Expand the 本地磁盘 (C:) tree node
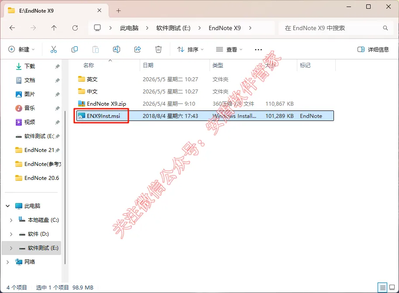The width and height of the screenshot is (399, 293). [x=11, y=220]
